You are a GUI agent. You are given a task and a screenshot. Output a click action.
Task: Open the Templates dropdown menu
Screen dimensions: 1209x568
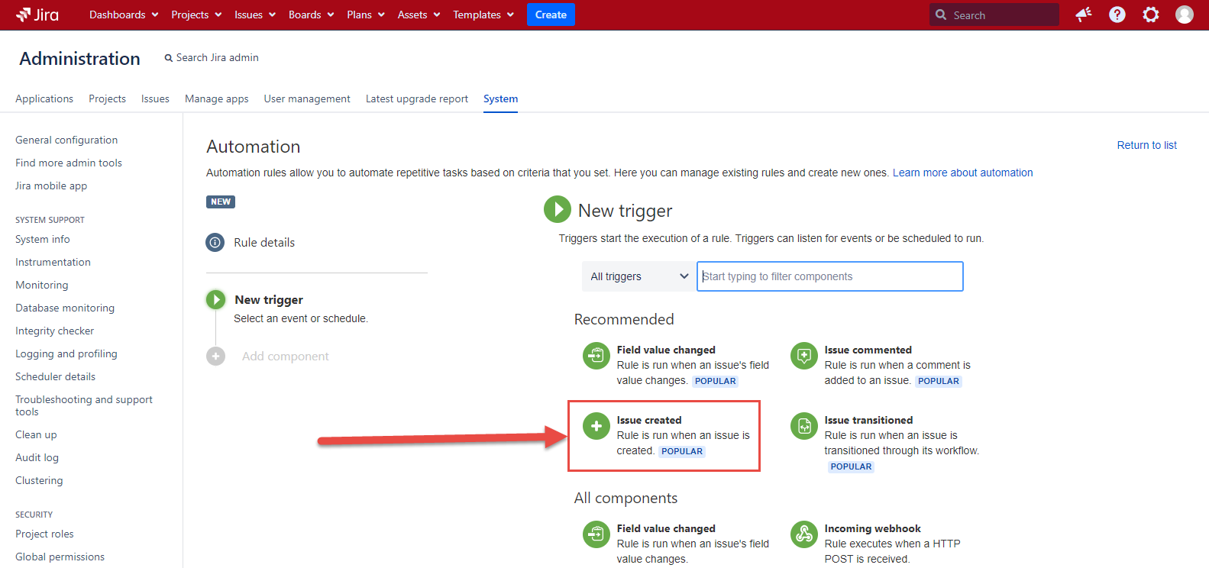[483, 15]
